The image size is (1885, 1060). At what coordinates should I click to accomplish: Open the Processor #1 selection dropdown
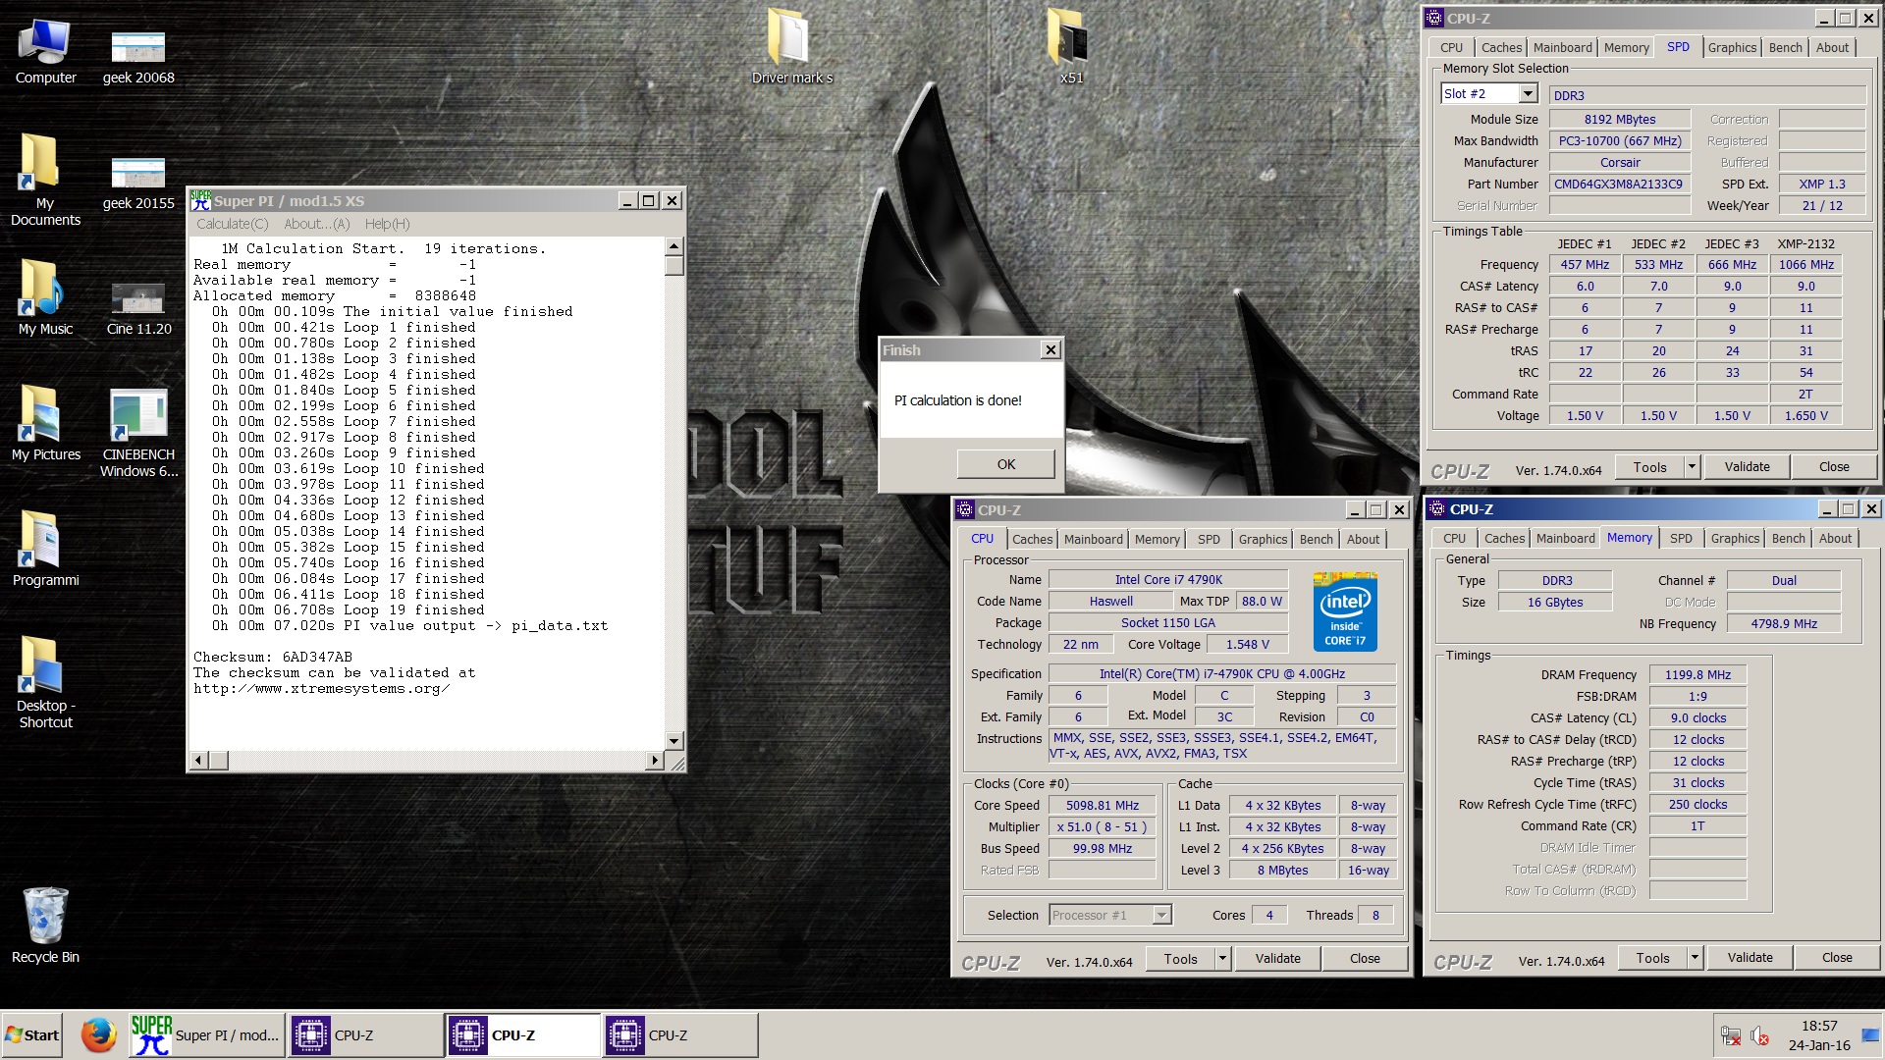(x=1161, y=915)
